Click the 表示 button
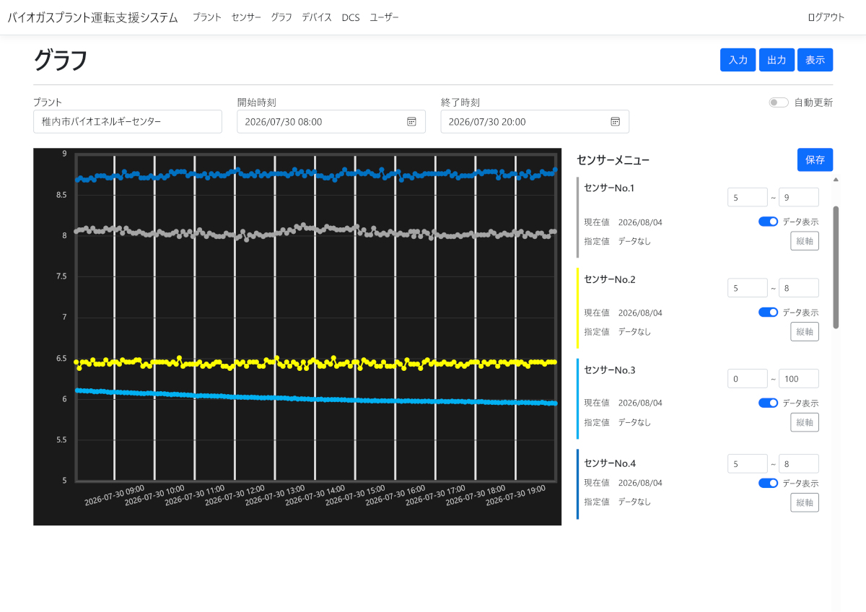Viewport: 866px width, 612px height. 815,60
